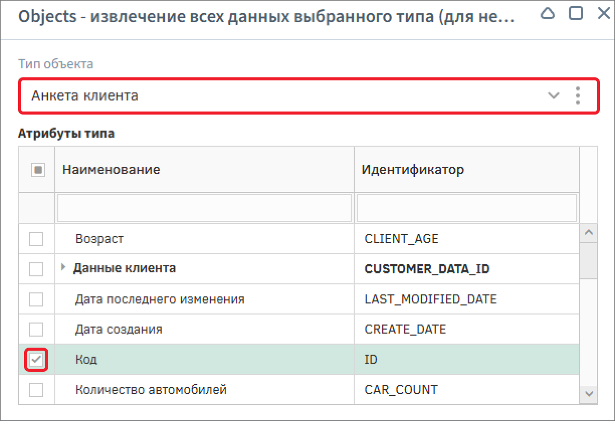Click the pin/collapse icon in window header
This screenshot has width=615, height=421.
(x=548, y=14)
